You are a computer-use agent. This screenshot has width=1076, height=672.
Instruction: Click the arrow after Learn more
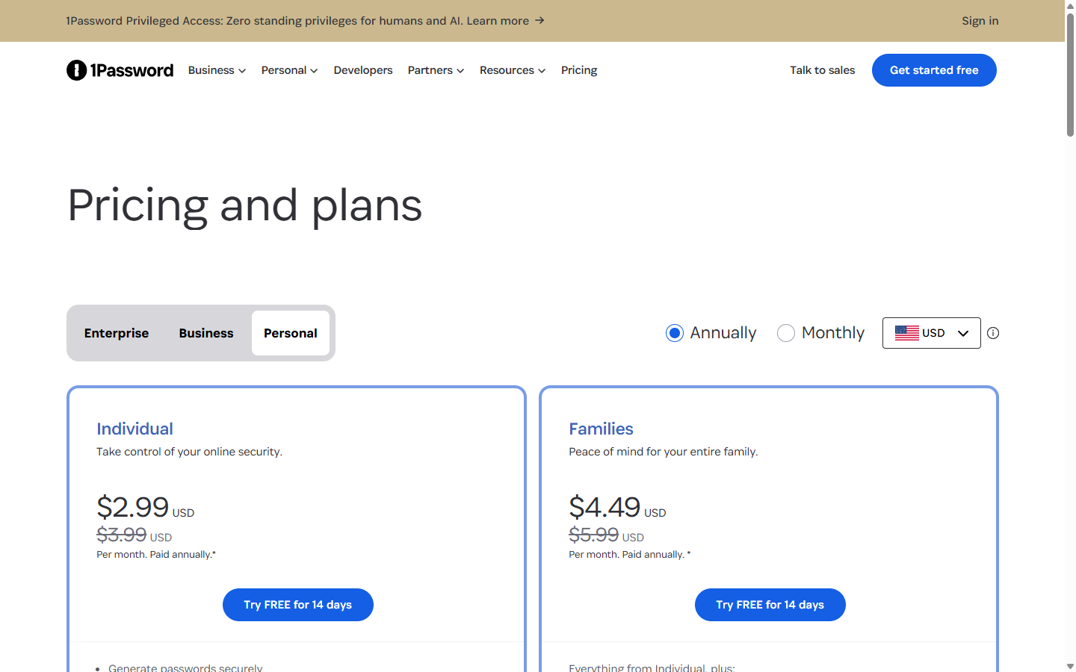tap(539, 20)
